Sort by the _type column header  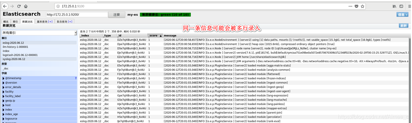109,36
